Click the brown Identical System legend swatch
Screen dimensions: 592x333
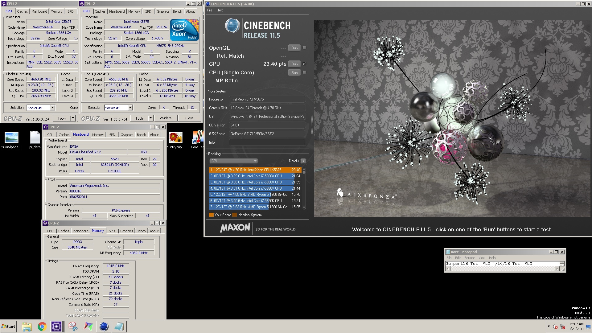(x=234, y=215)
